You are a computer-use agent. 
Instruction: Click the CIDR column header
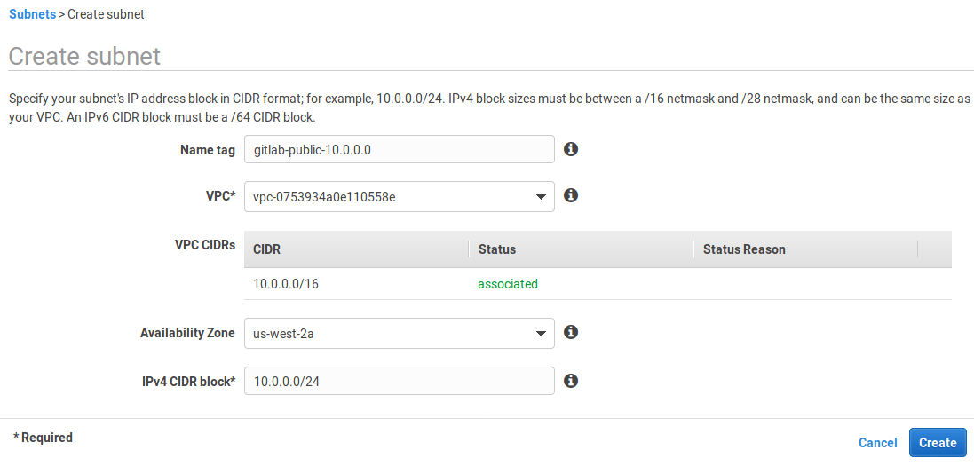[x=267, y=249]
